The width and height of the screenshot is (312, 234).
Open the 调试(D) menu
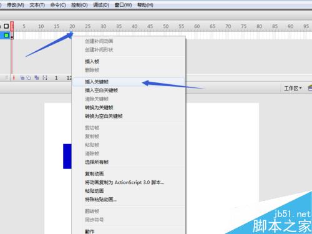(x=101, y=5)
